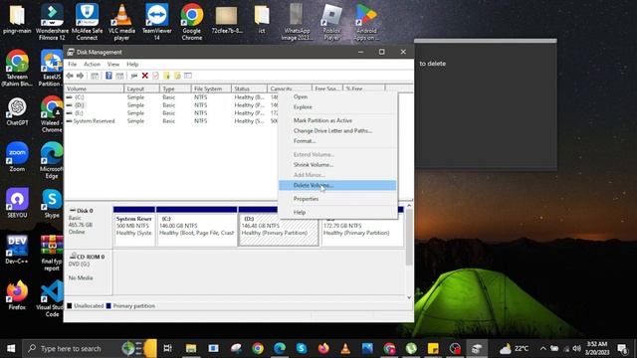Select the System Reserved row in volume list
Image resolution: width=637 pixels, height=358 pixels.
(170, 121)
